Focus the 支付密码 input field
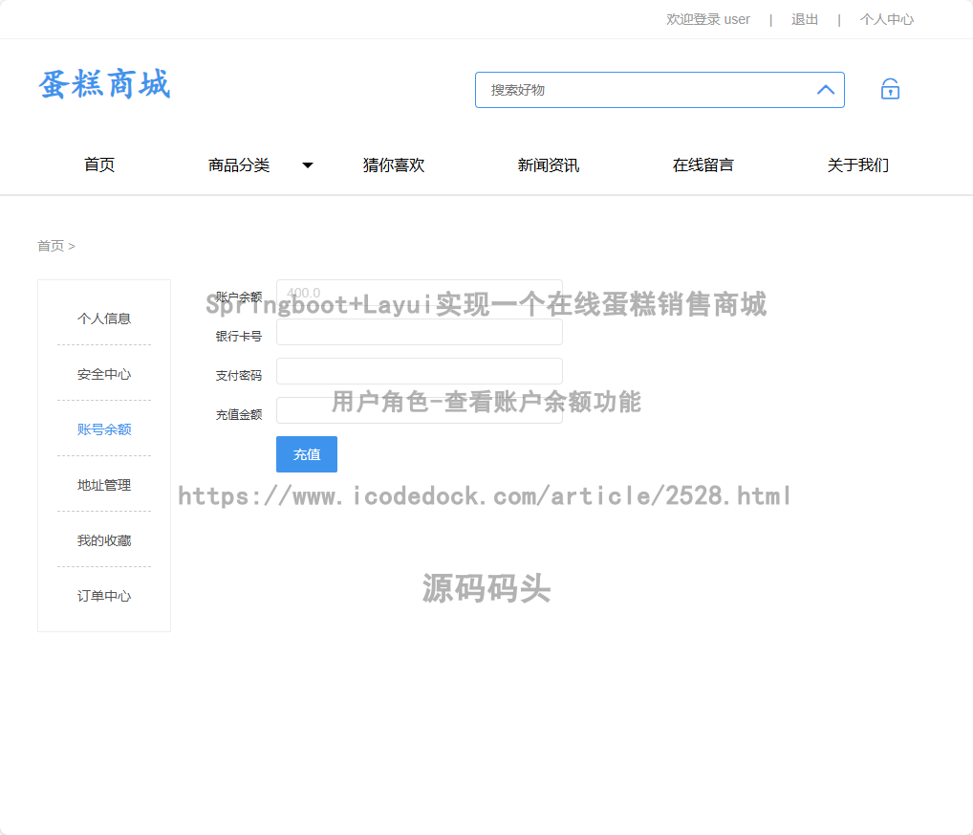Viewport: 973px width, 835px height. tap(420, 371)
